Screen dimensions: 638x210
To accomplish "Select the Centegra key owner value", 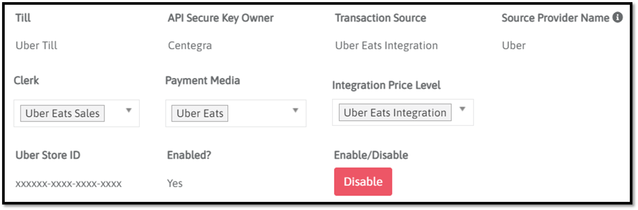I will [x=190, y=46].
